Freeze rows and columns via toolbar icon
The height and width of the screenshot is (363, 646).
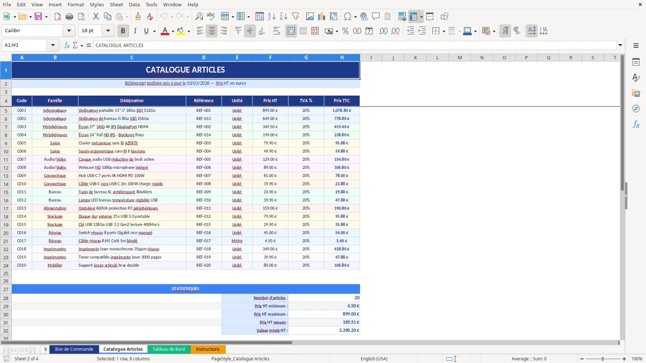[x=413, y=16]
